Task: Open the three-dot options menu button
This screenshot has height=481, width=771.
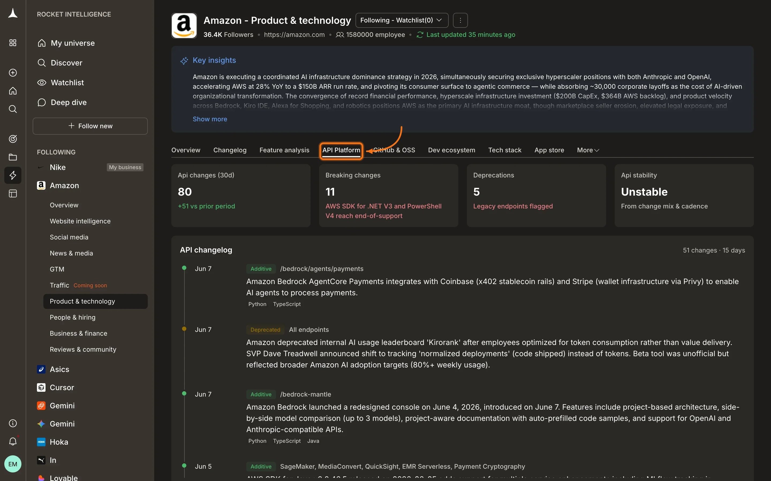Action: [x=460, y=20]
